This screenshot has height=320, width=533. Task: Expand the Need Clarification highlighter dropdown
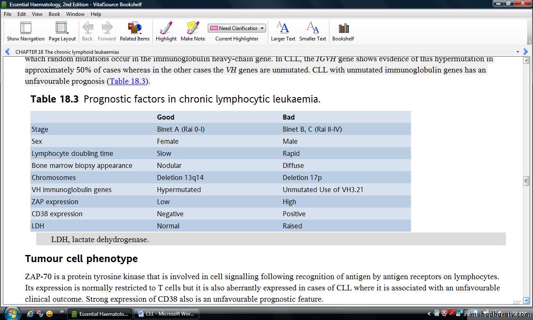pyautogui.click(x=262, y=28)
